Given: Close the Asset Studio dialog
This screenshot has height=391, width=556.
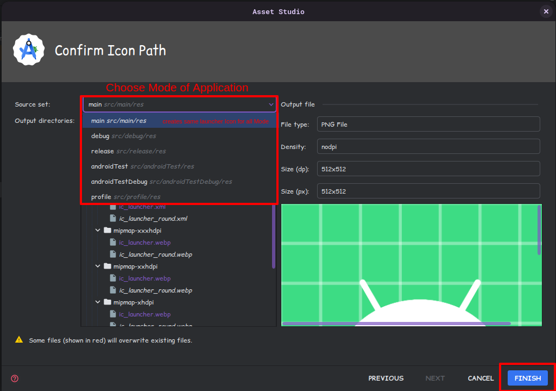Looking at the screenshot, I should pyautogui.click(x=546, y=11).
